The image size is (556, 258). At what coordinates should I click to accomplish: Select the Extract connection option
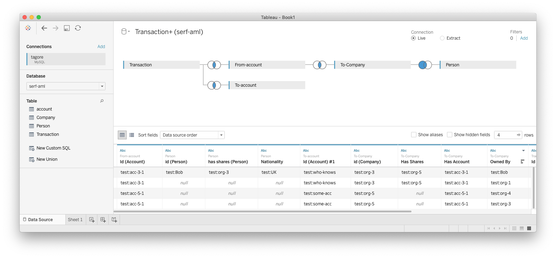[442, 38]
